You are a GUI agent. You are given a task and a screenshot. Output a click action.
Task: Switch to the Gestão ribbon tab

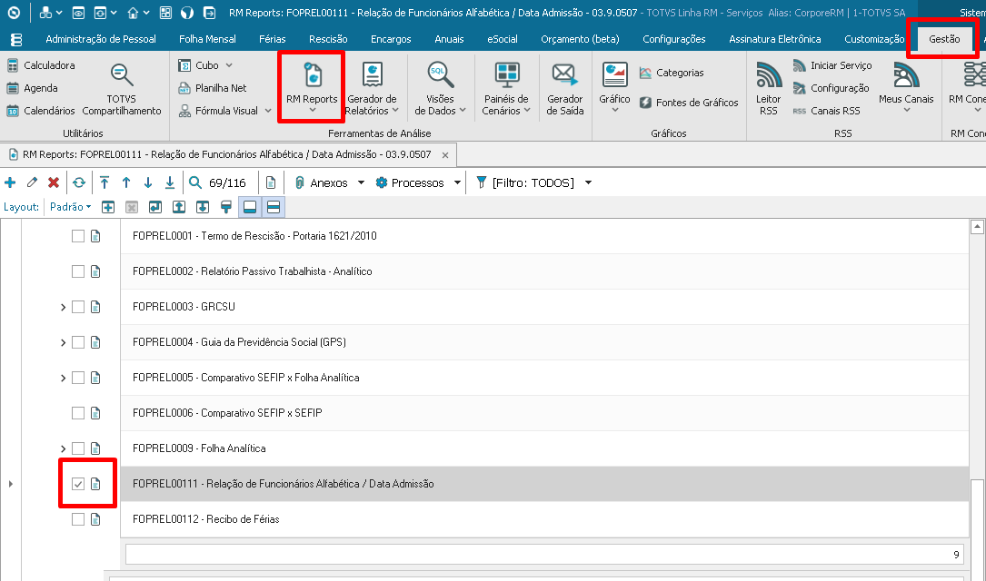944,39
